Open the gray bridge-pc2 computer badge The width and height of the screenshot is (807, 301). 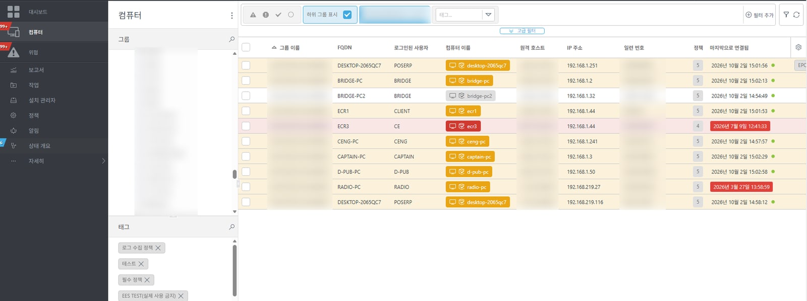471,96
